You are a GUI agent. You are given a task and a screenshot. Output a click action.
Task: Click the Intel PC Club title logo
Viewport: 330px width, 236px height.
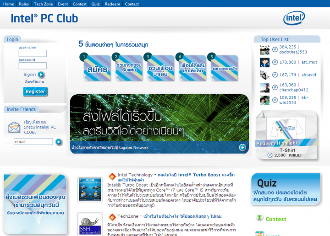pos(44,18)
